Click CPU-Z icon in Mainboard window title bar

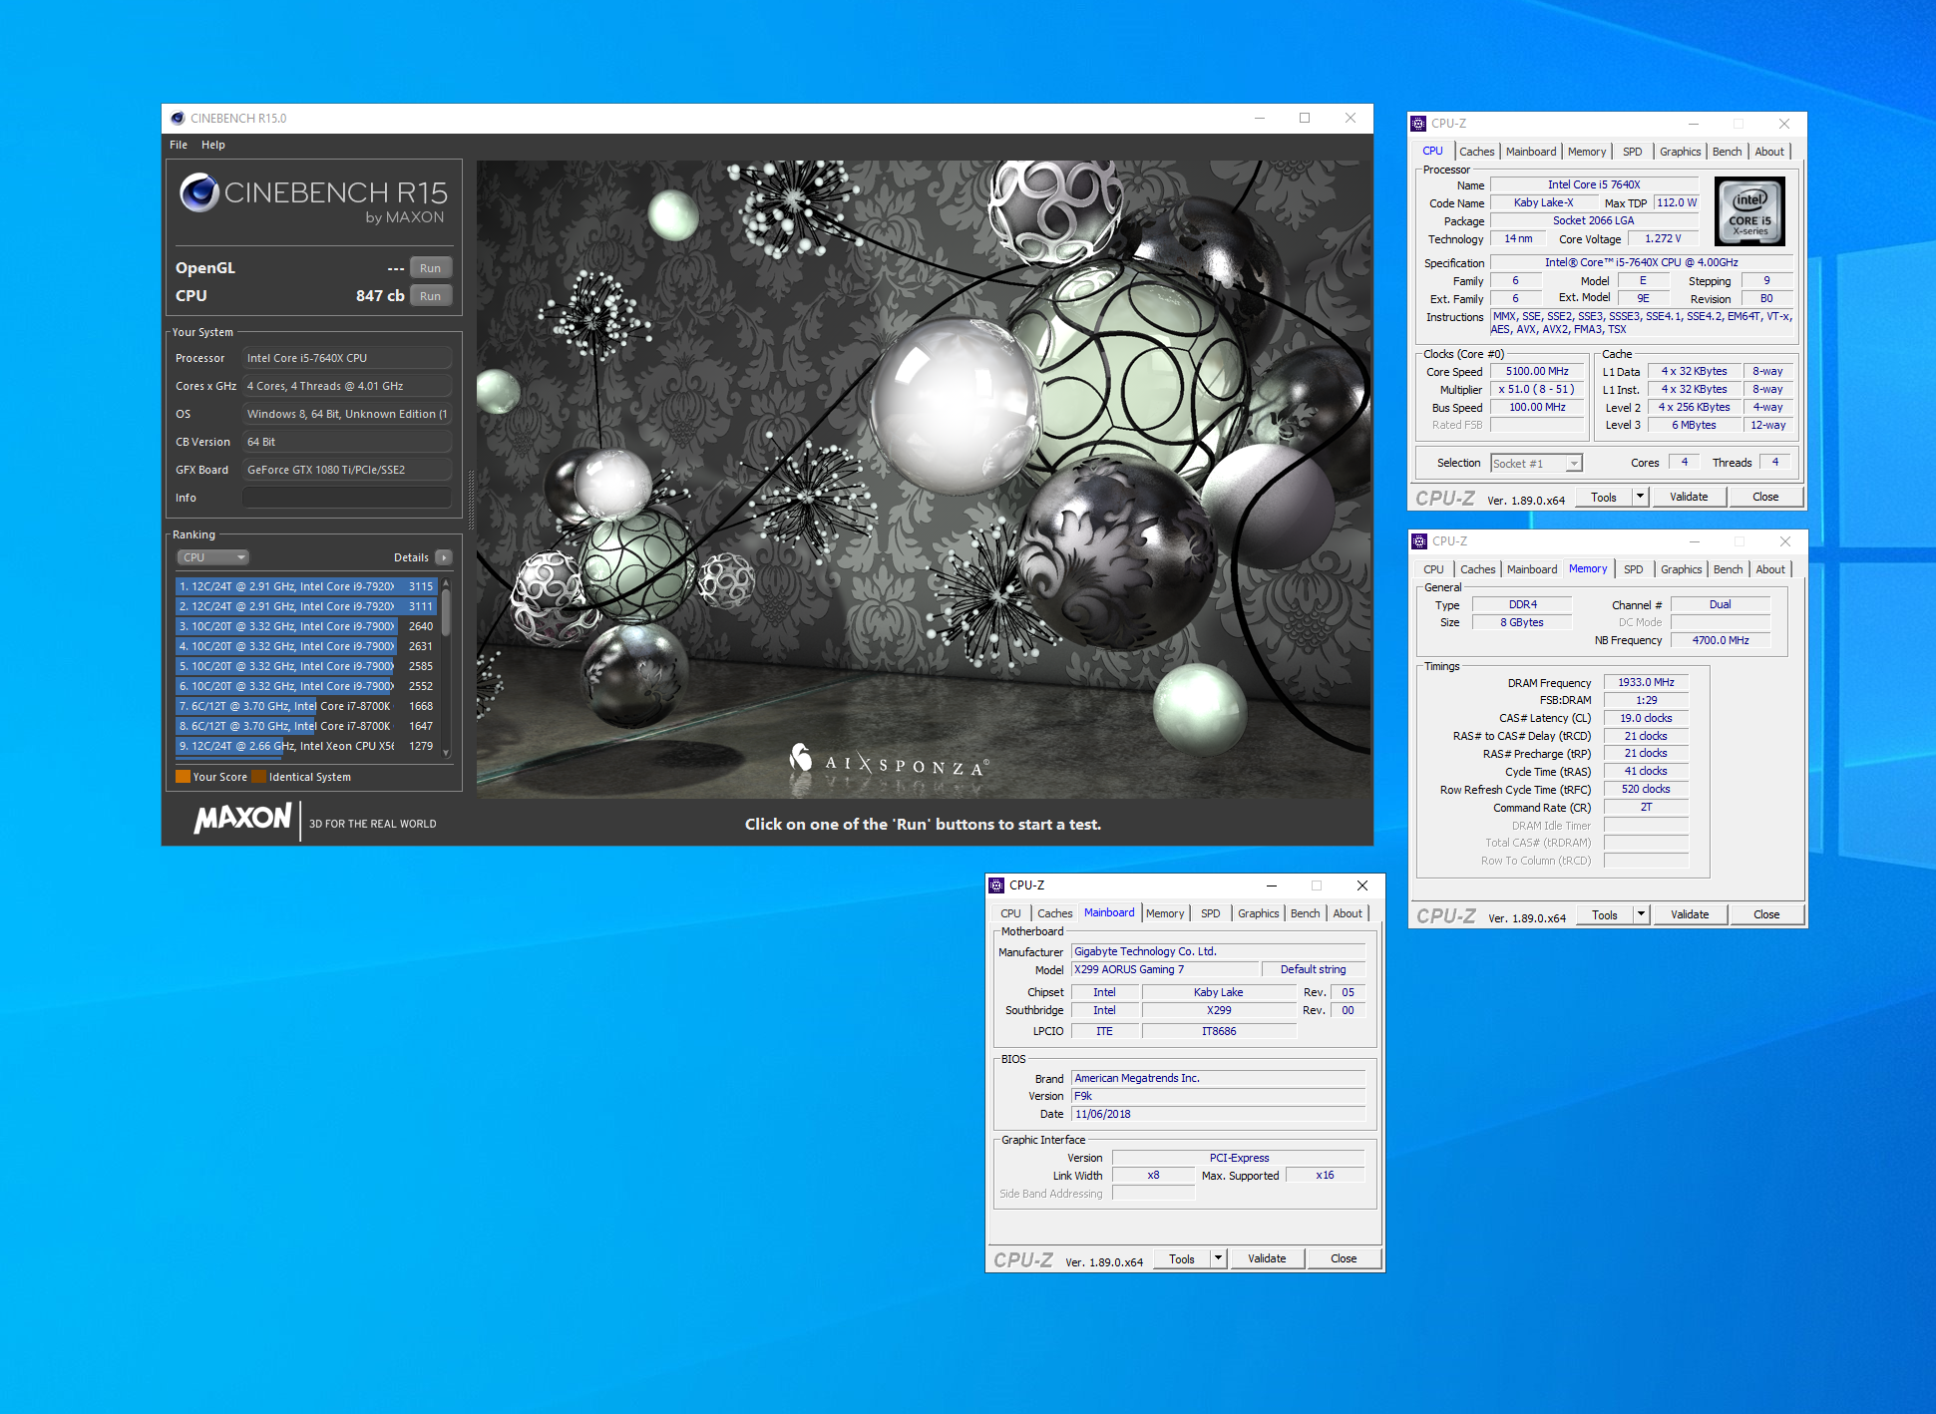pyautogui.click(x=996, y=885)
